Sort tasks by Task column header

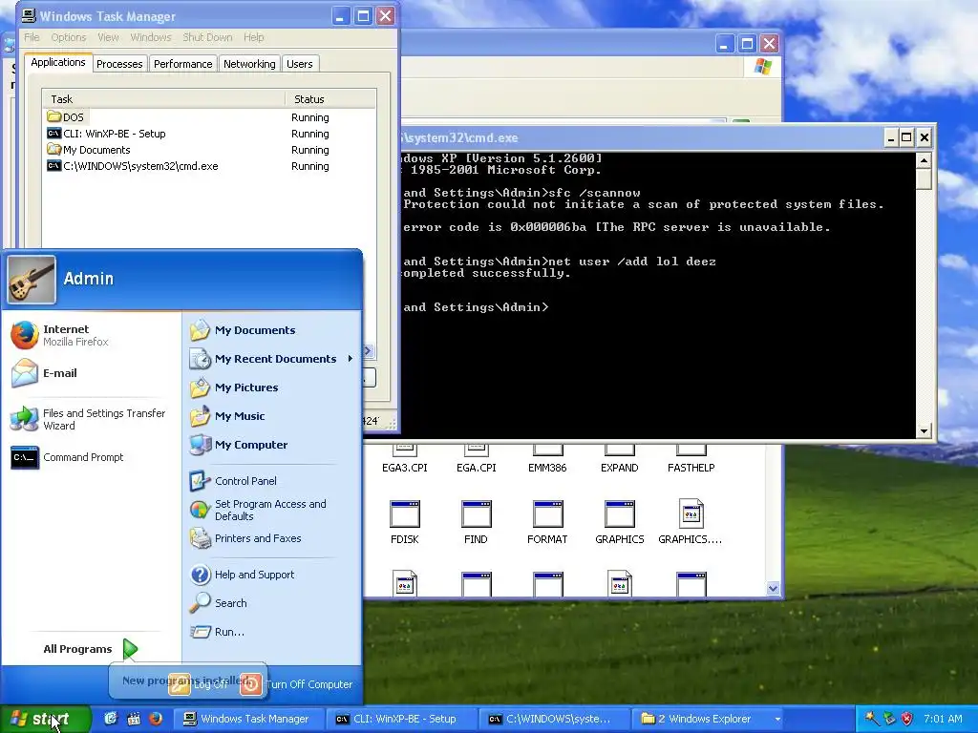coord(164,99)
